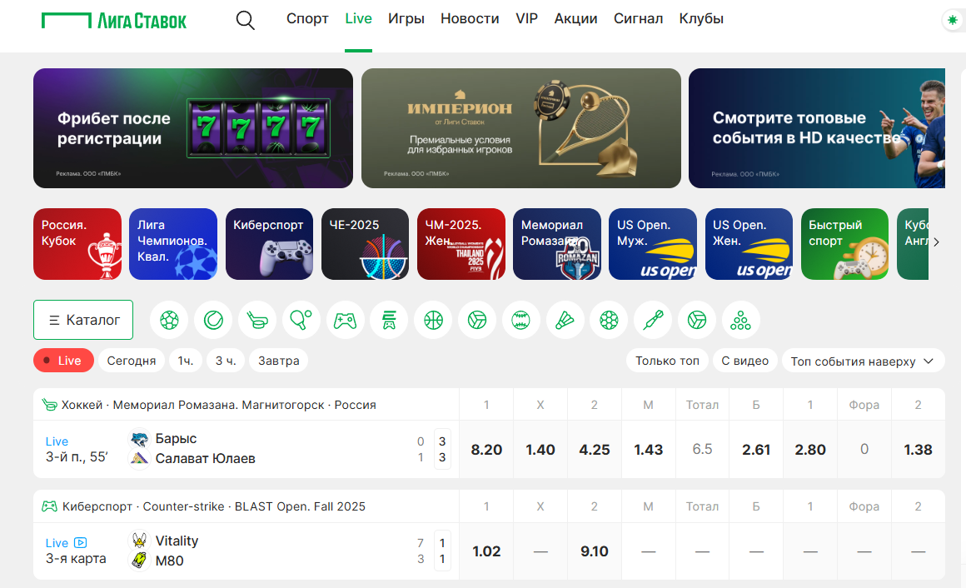Toggle the 1ч. time filter
This screenshot has width=966, height=588.
click(x=186, y=361)
